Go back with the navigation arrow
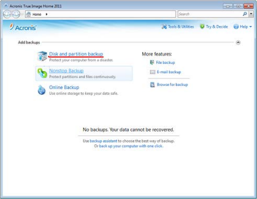This screenshot has width=257, height=199. tap(7, 14)
